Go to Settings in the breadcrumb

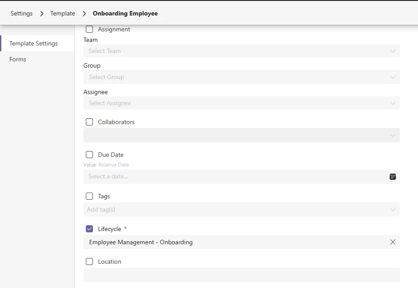click(x=22, y=13)
